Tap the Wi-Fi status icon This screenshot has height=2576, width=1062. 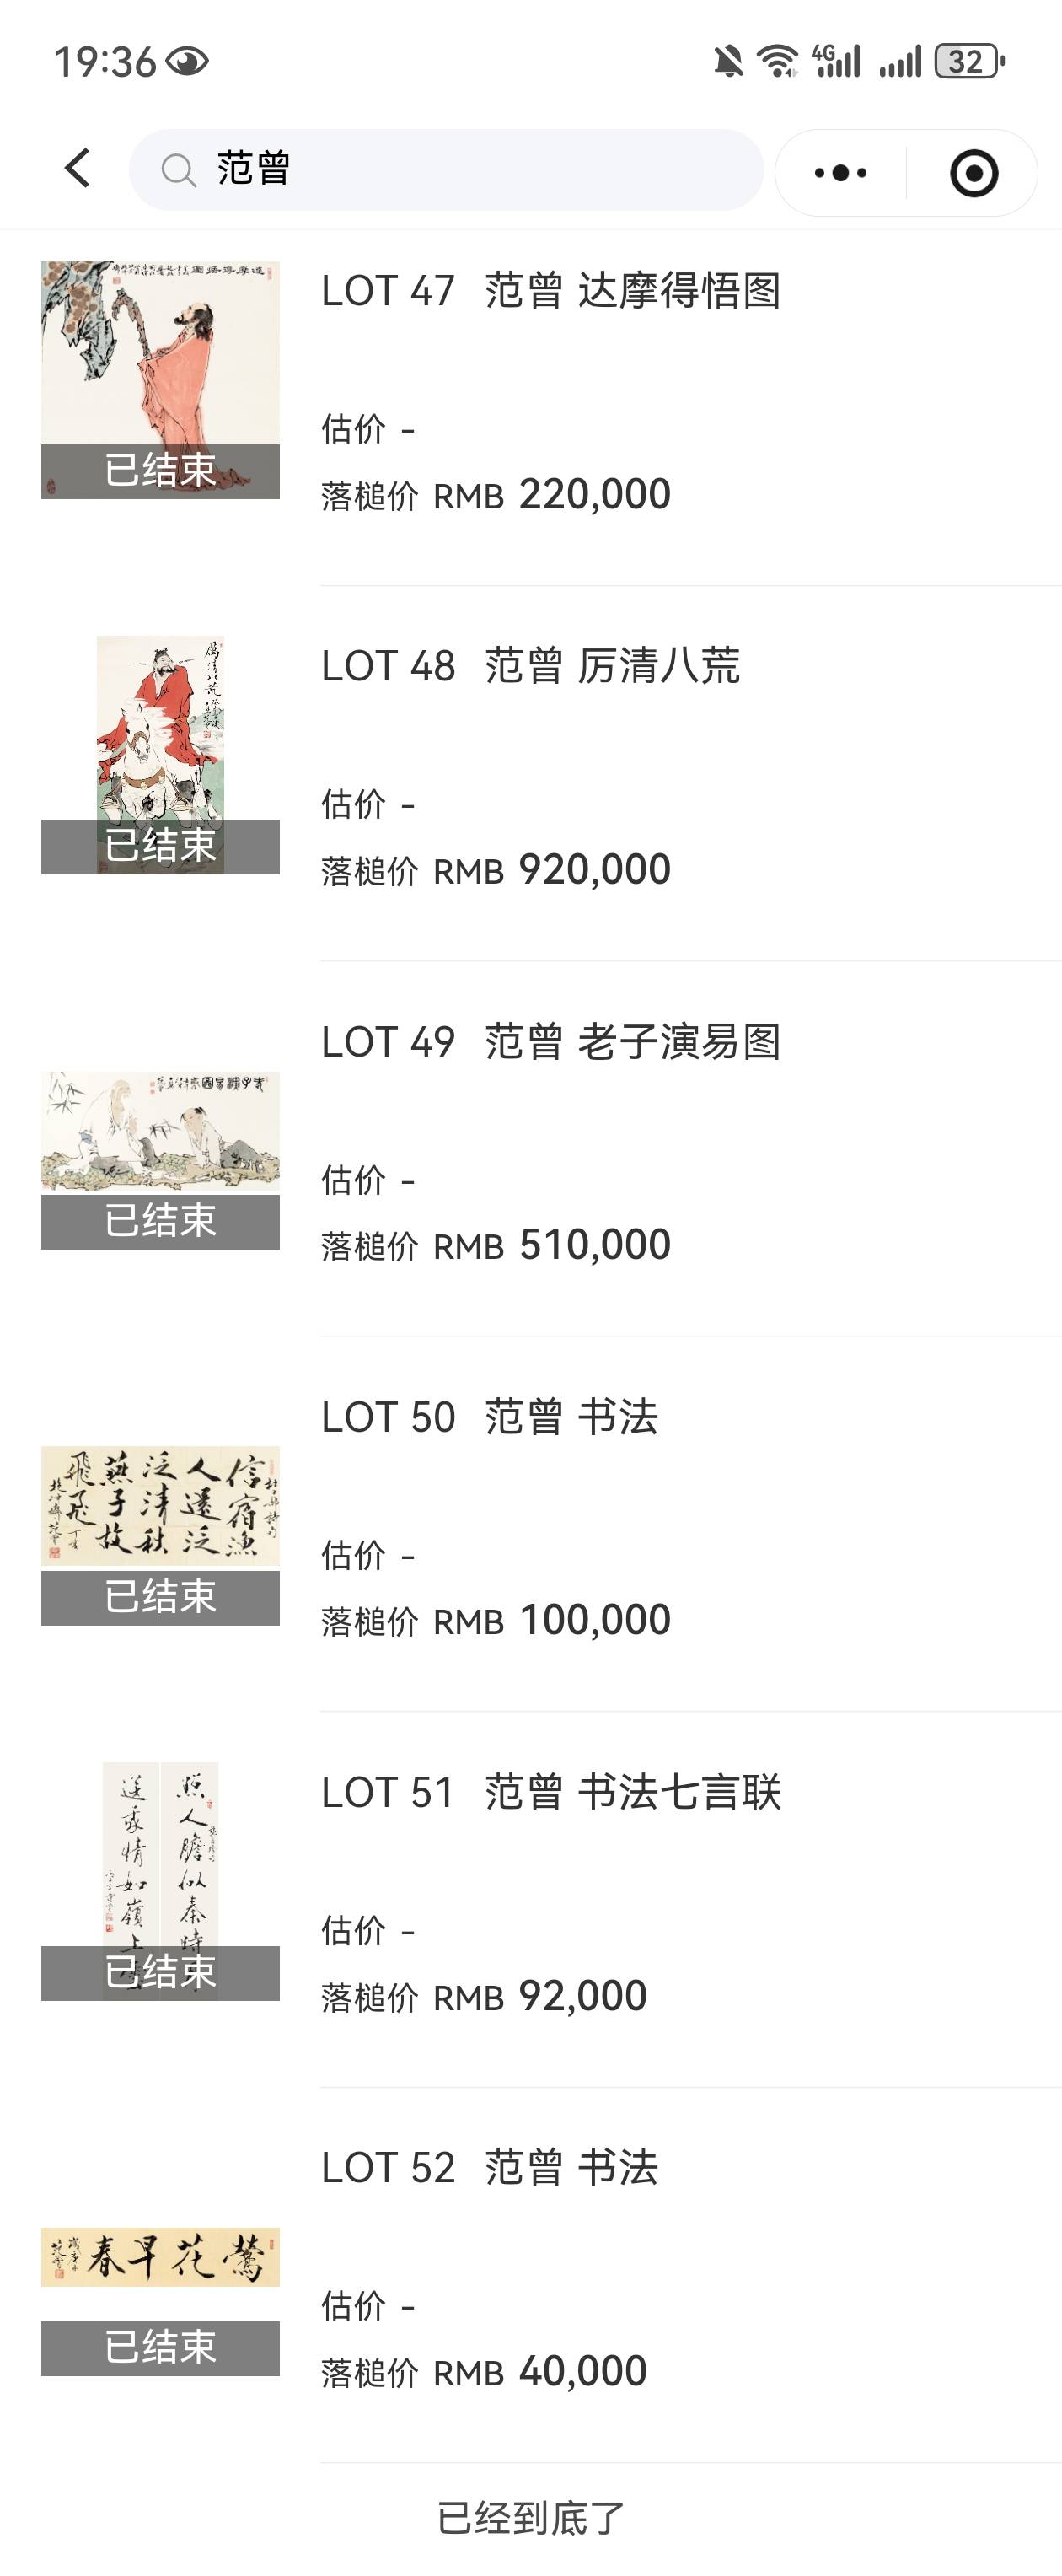777,61
